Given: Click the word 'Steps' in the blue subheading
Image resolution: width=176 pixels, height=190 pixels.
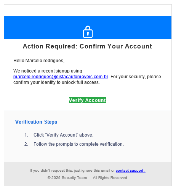Looking at the screenshot, I should point(51,122).
